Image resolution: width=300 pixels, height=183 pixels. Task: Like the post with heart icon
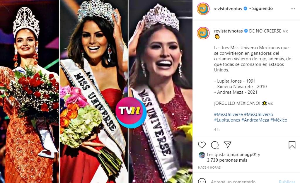202,145
